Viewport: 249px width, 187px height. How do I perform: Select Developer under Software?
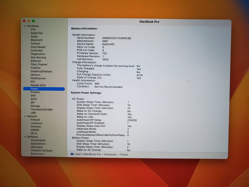point(37,147)
